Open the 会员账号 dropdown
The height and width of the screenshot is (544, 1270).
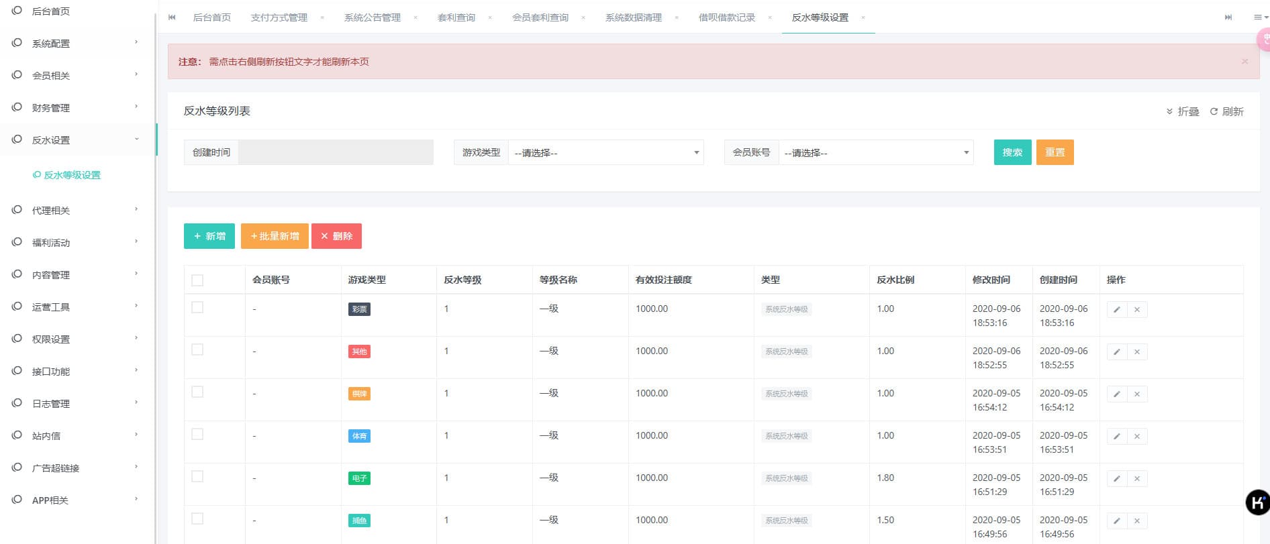click(x=875, y=153)
